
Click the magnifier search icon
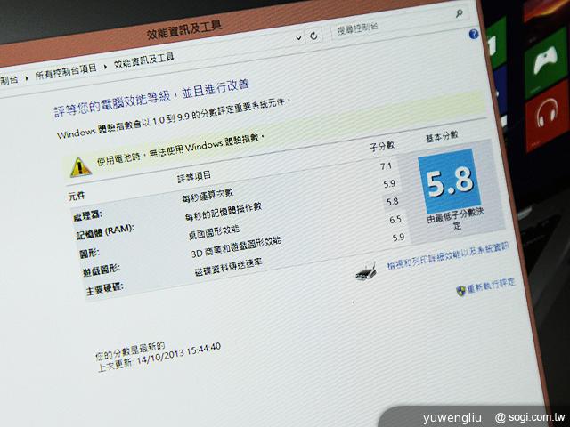coord(460,14)
